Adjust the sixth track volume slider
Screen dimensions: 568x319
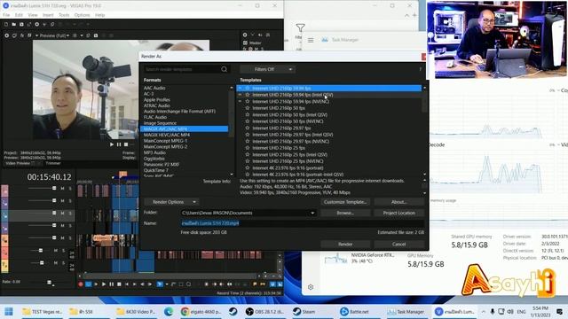[41, 250]
